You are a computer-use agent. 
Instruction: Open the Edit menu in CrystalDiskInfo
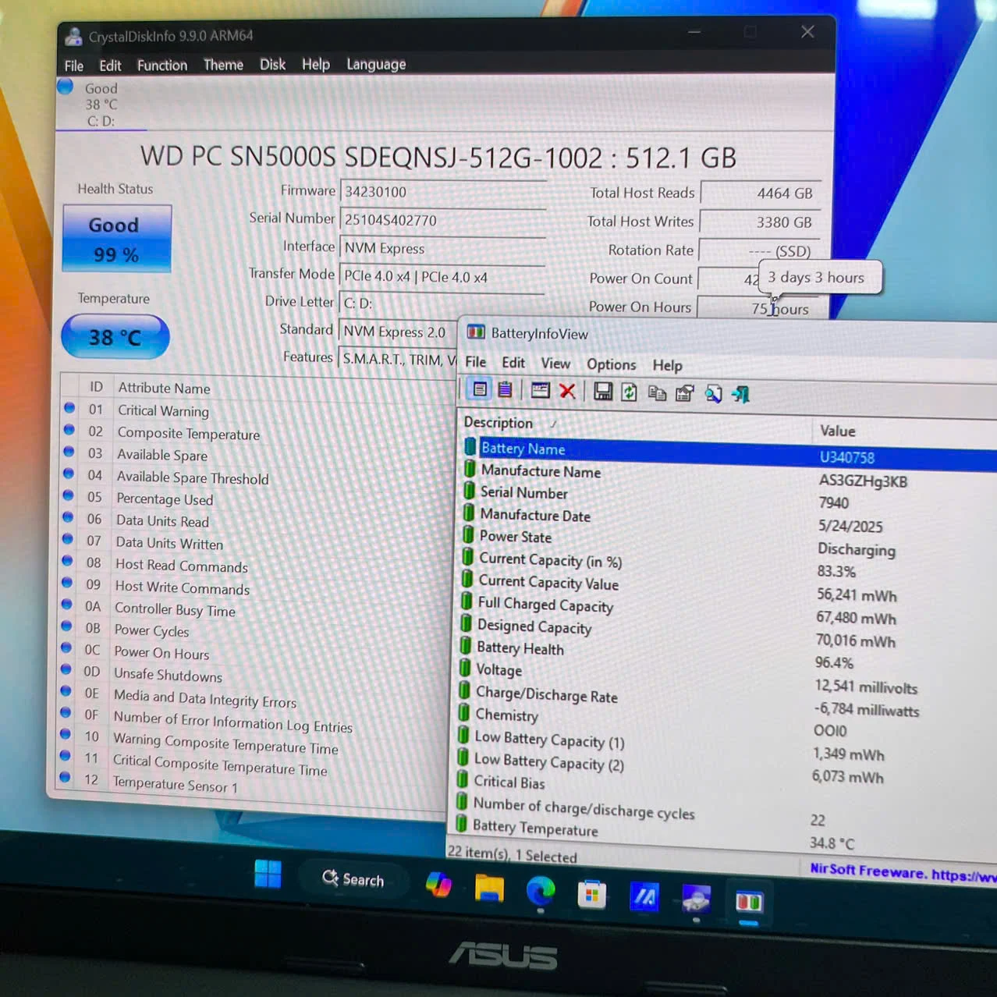point(110,66)
